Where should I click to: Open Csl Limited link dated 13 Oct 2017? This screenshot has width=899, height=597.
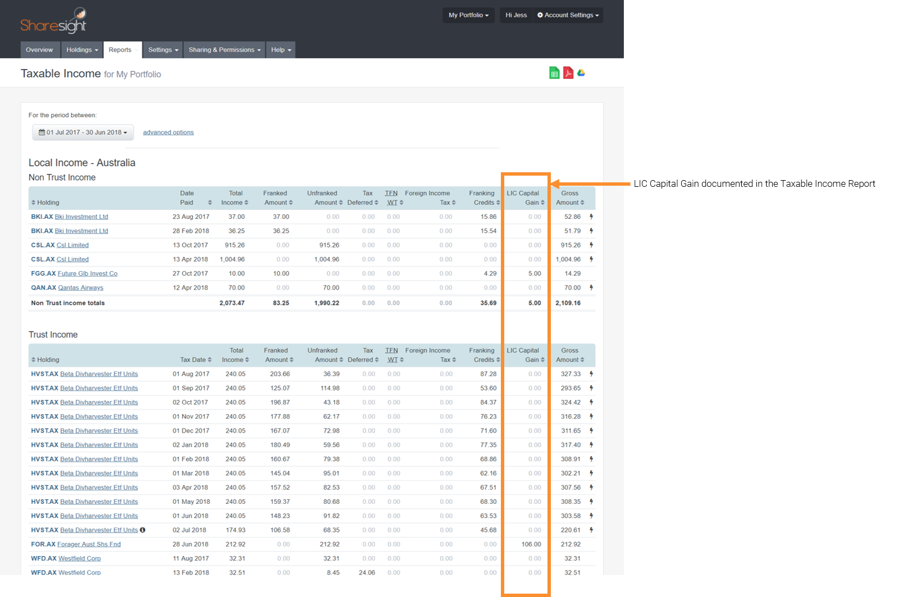[72, 245]
